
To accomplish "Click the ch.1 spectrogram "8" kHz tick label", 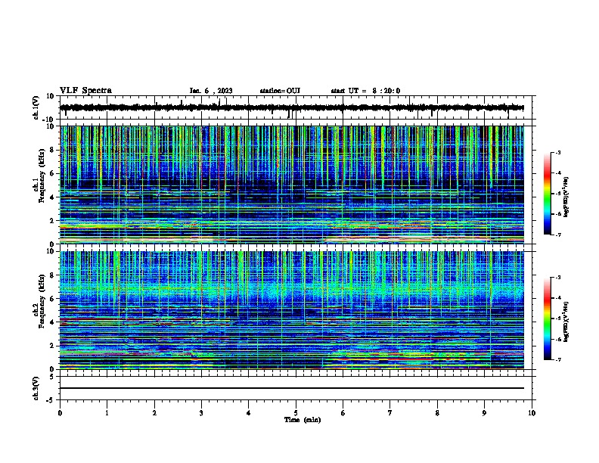I will click(x=53, y=150).
